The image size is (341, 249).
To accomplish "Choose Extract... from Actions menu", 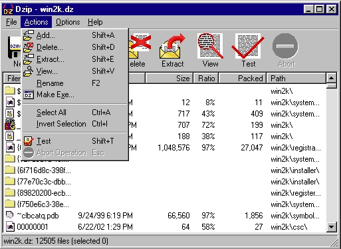I will pyautogui.click(x=75, y=59).
